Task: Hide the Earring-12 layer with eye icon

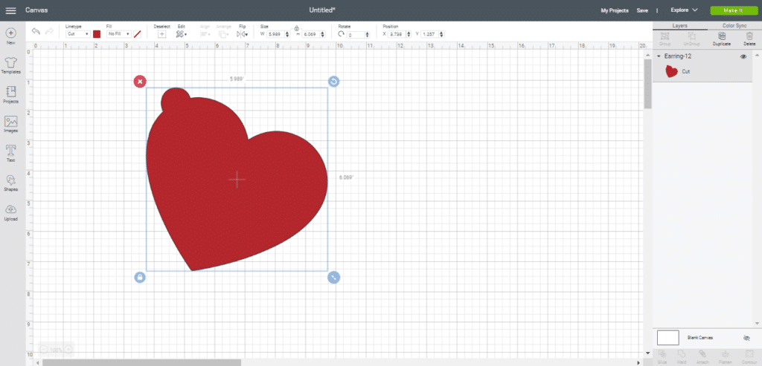Action: (743, 56)
